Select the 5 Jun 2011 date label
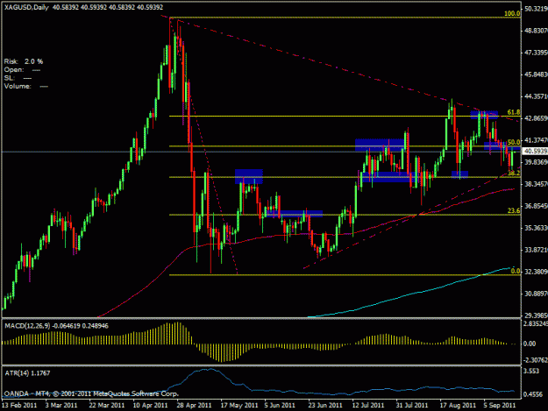 tap(280, 406)
